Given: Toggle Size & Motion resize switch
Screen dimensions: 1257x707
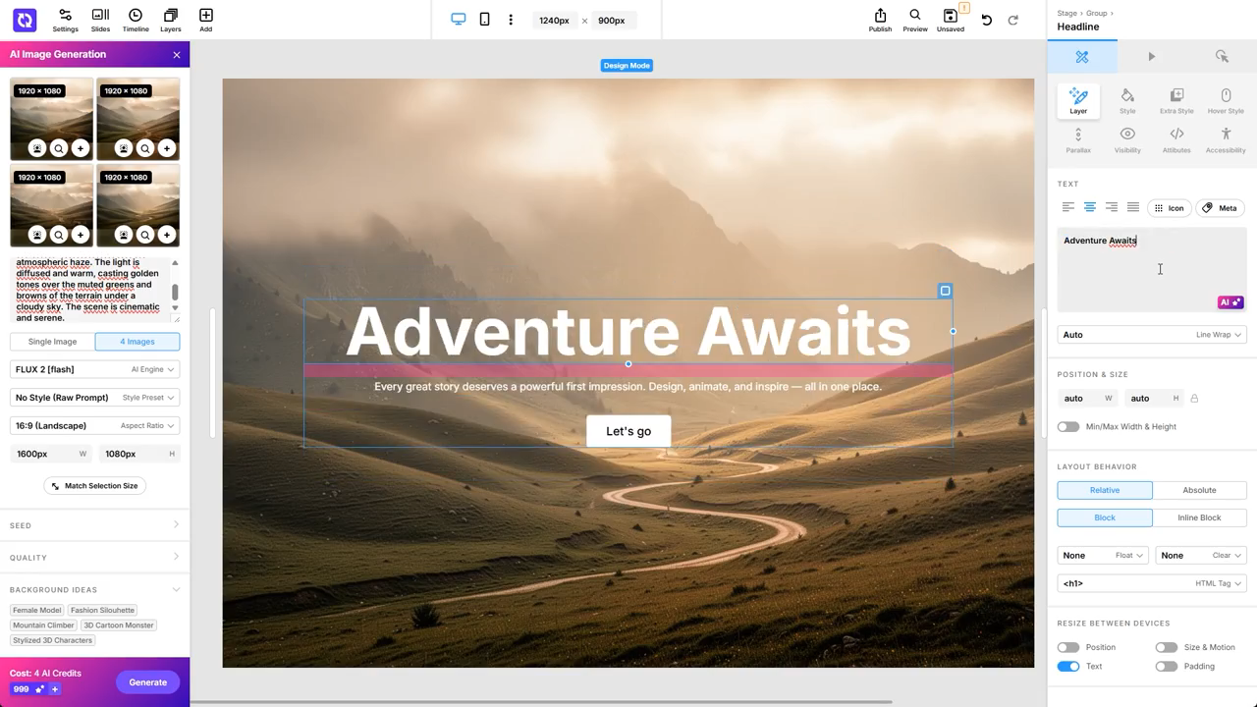Looking at the screenshot, I should click(1166, 647).
